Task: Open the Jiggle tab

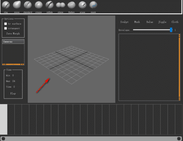Action: coord(162,22)
